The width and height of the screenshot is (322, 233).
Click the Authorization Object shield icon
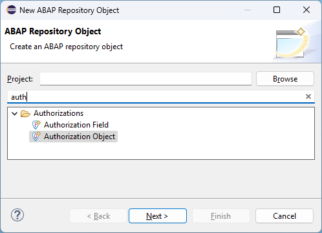tap(36, 137)
